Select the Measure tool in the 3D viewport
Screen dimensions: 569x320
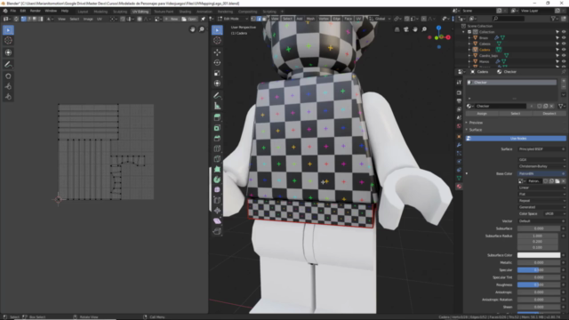(217, 106)
